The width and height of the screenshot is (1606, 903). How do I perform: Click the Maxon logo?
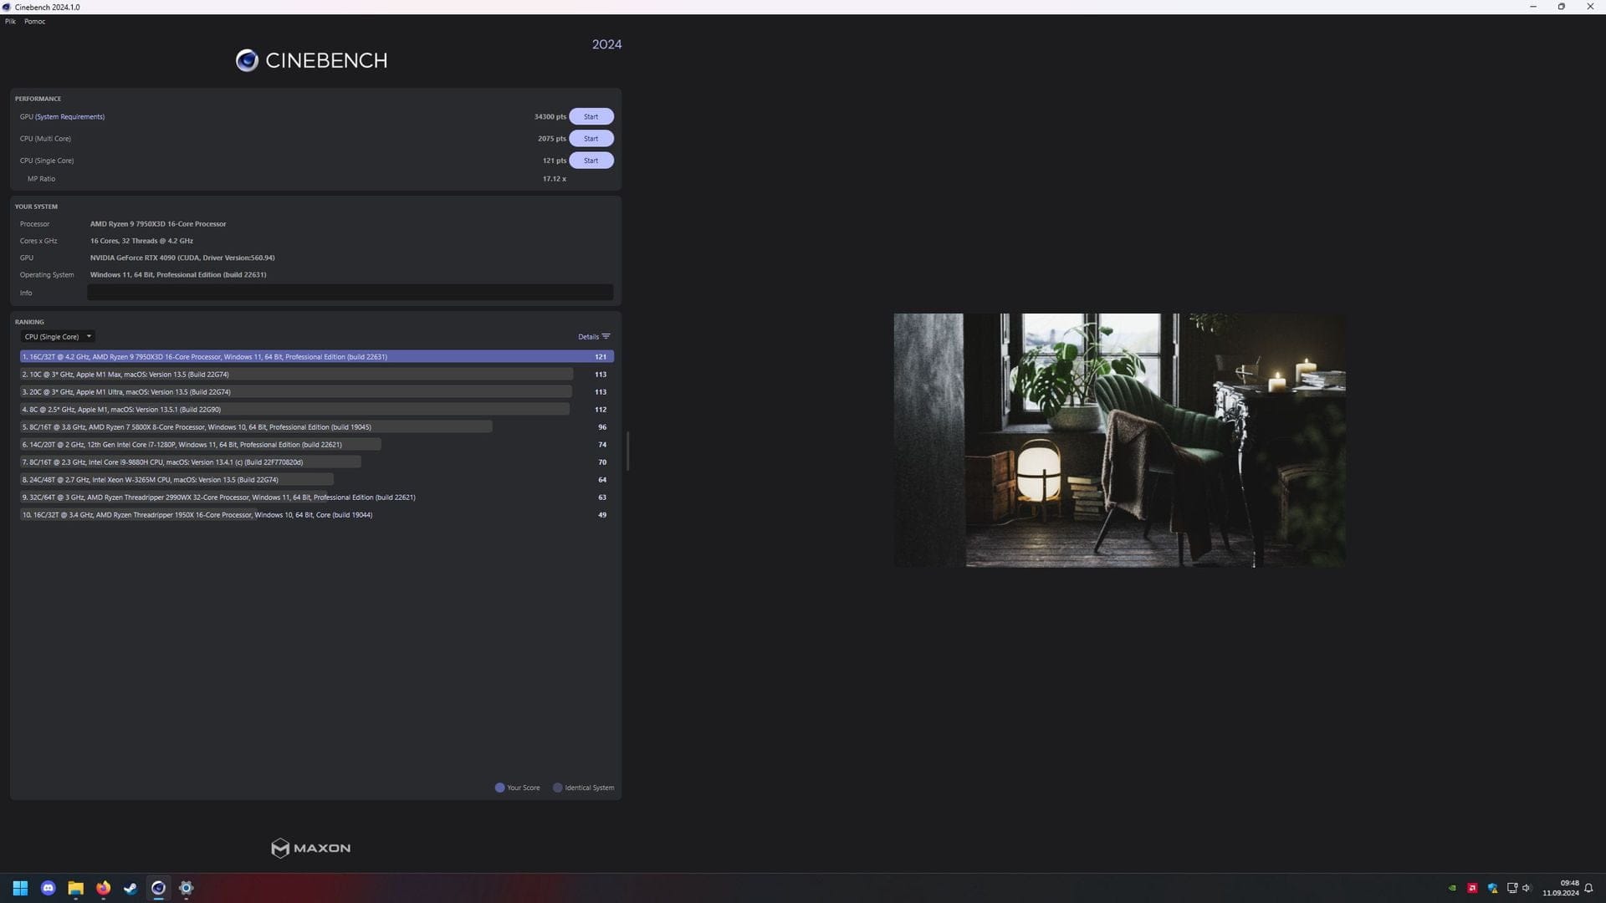tap(311, 848)
